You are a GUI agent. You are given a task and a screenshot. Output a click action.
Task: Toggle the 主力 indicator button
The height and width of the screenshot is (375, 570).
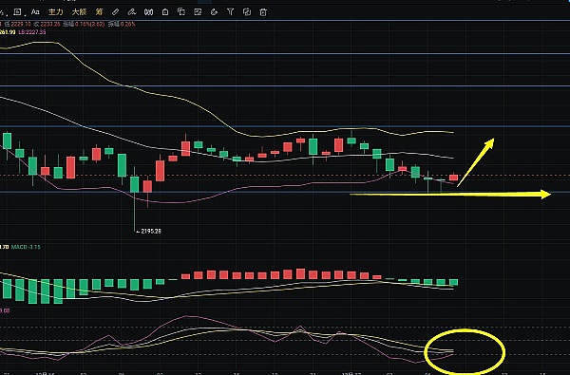56,12
